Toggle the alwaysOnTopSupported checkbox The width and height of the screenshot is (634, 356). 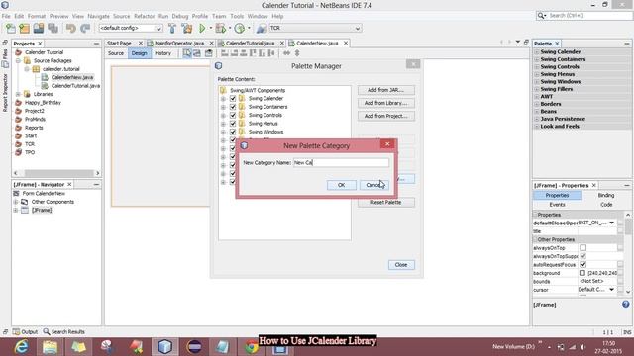point(583,256)
